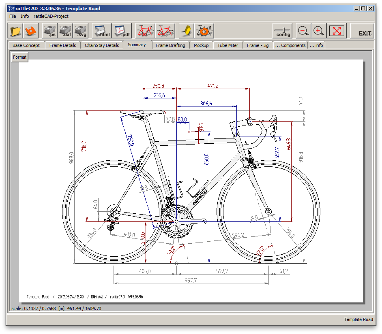This screenshot has height=334, width=382.
Task: Open the config panel
Action: click(283, 31)
